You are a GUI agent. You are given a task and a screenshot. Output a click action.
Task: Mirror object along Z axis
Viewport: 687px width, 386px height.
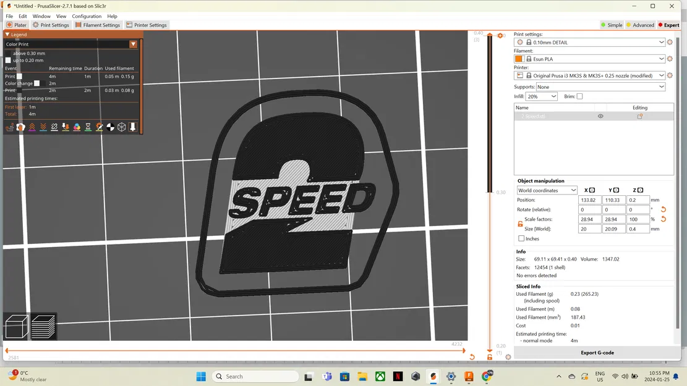coord(640,190)
